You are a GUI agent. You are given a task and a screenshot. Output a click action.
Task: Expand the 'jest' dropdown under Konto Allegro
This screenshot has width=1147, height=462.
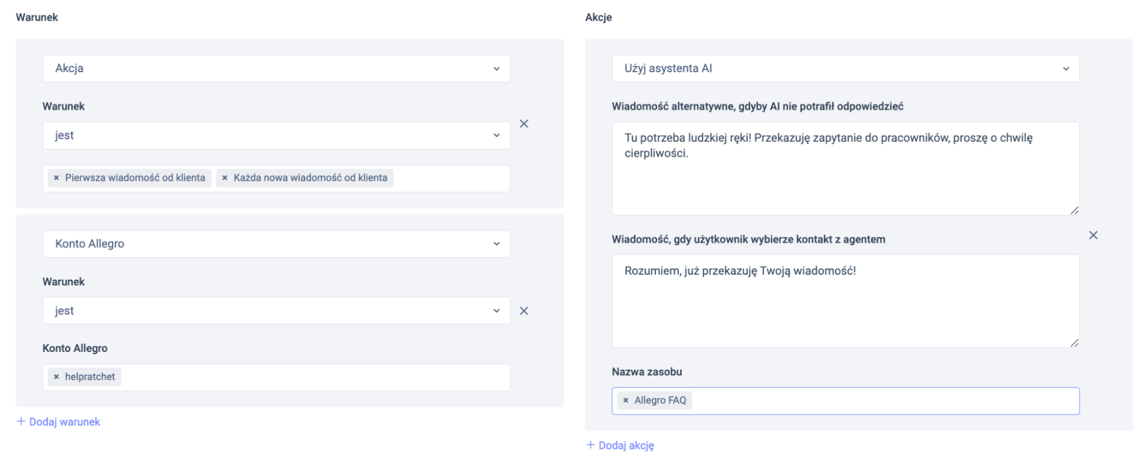point(276,311)
